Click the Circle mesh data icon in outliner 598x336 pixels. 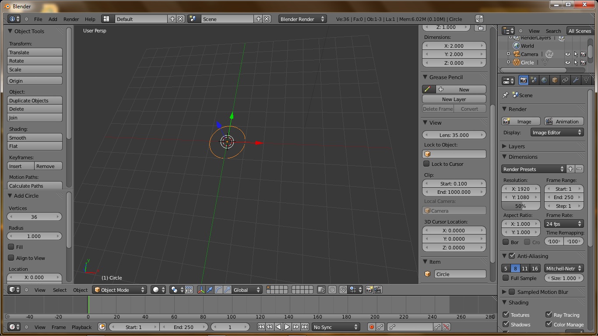tap(545, 63)
